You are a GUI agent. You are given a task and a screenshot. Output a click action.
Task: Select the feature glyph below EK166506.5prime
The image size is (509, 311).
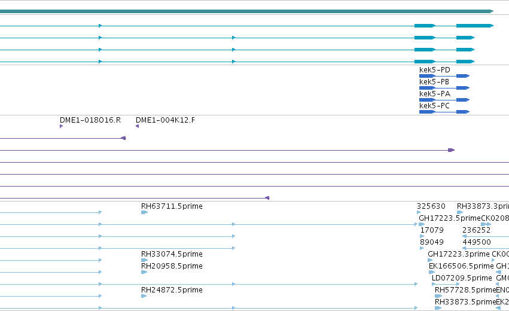click(432, 272)
